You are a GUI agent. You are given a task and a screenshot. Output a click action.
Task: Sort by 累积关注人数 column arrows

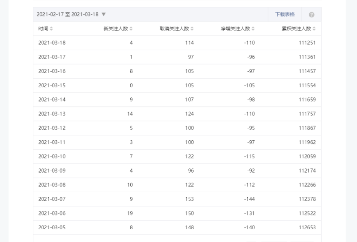[314, 29]
